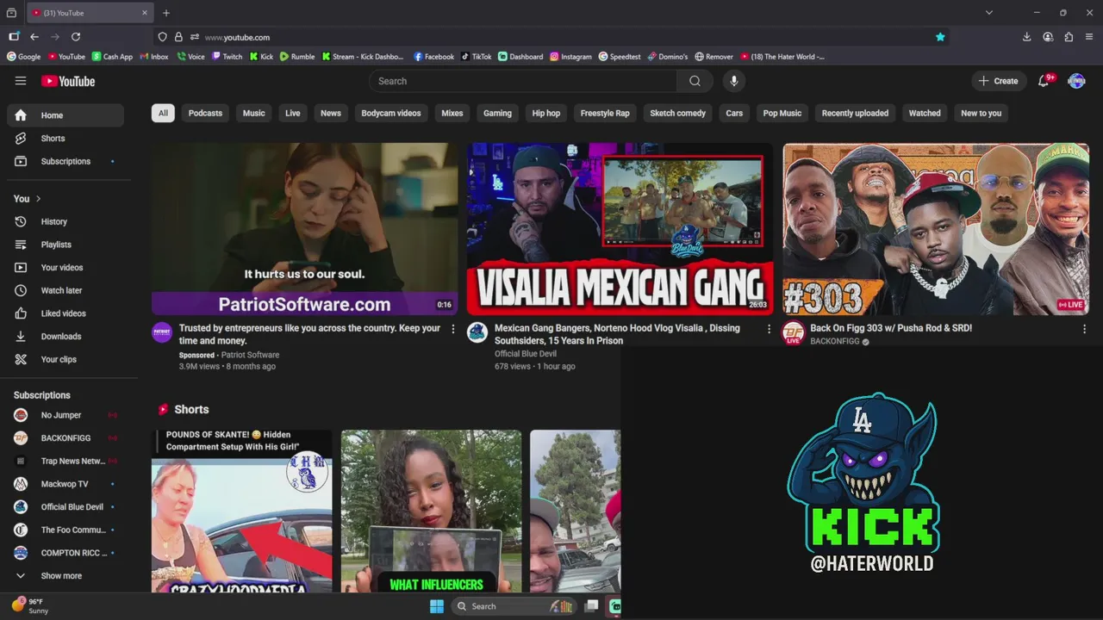
Task: Click the YouTube logo
Action: (68, 81)
